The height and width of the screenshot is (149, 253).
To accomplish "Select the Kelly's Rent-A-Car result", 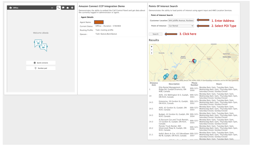I will [194, 134].
